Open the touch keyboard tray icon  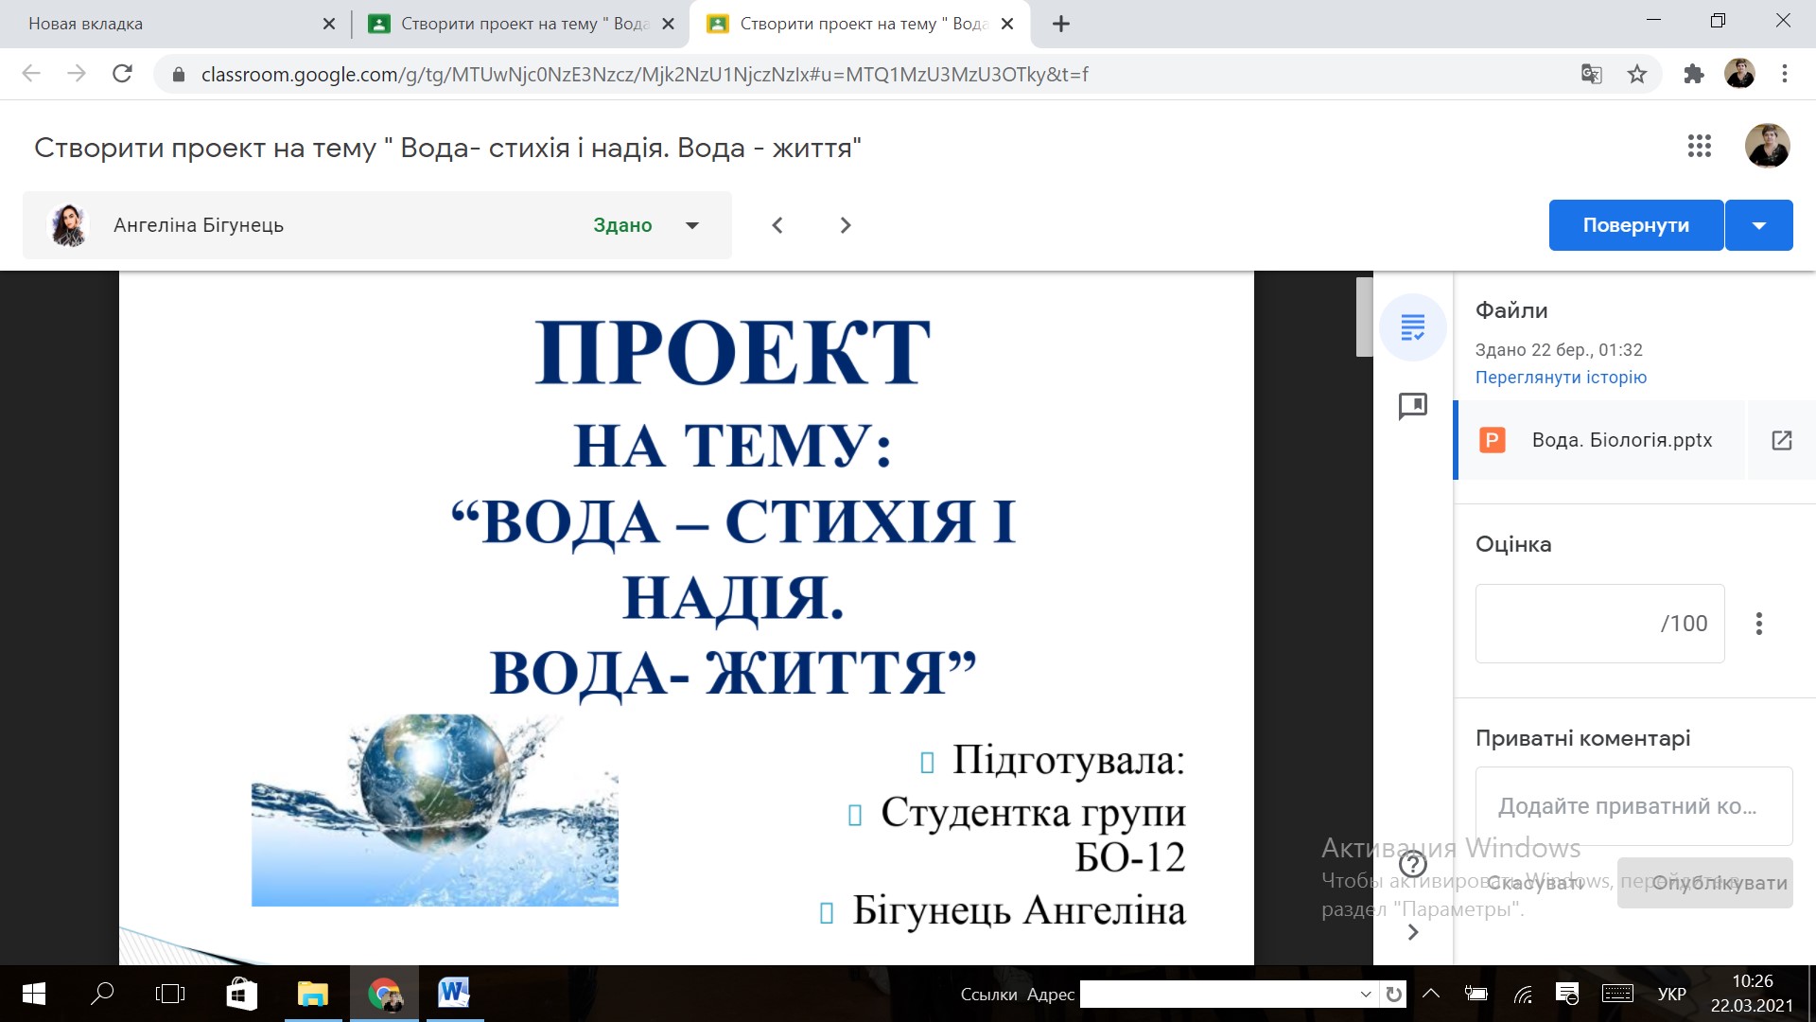[1617, 994]
